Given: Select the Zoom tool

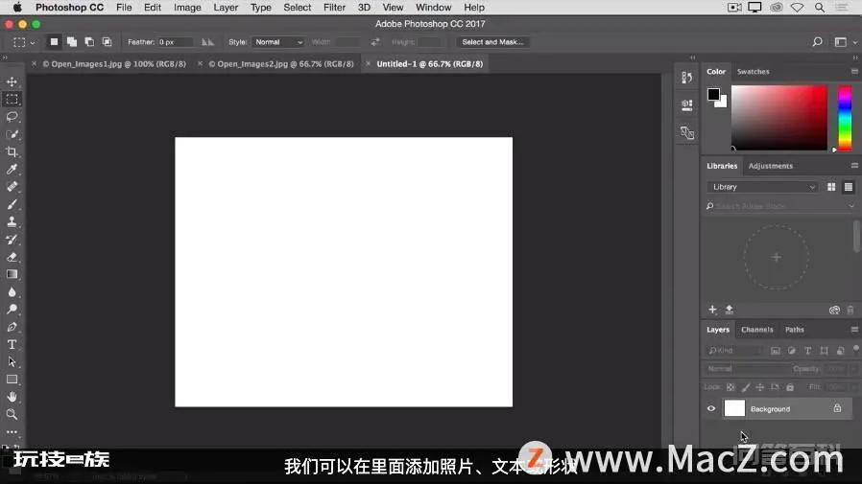Looking at the screenshot, I should tap(12, 414).
